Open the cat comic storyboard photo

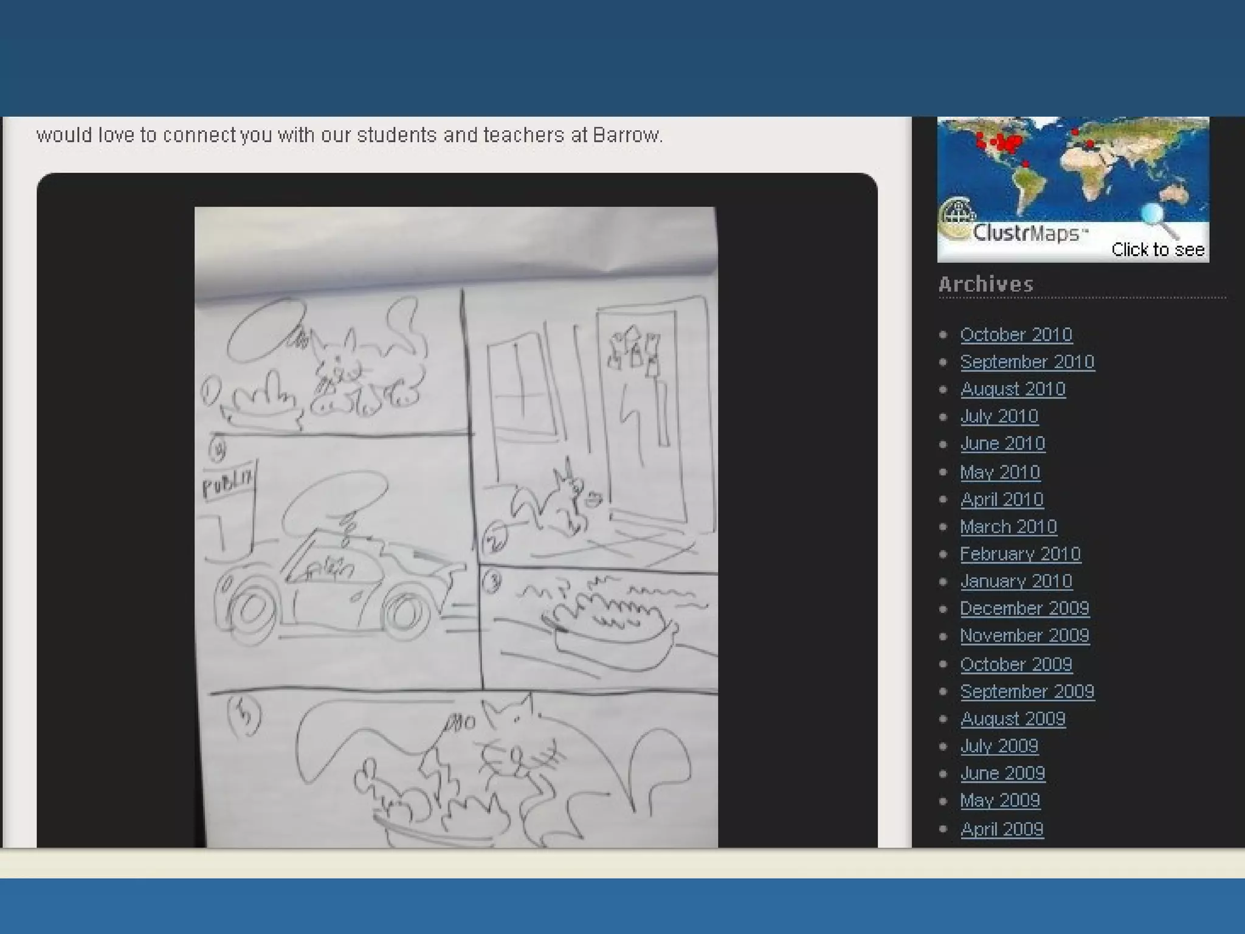(456, 527)
